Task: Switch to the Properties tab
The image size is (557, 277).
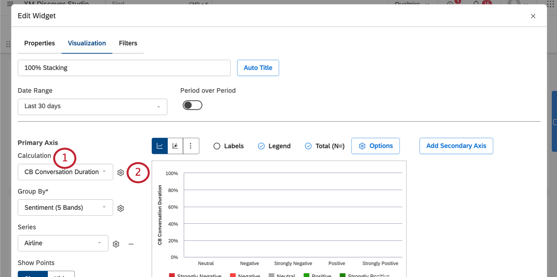Action: pos(40,43)
